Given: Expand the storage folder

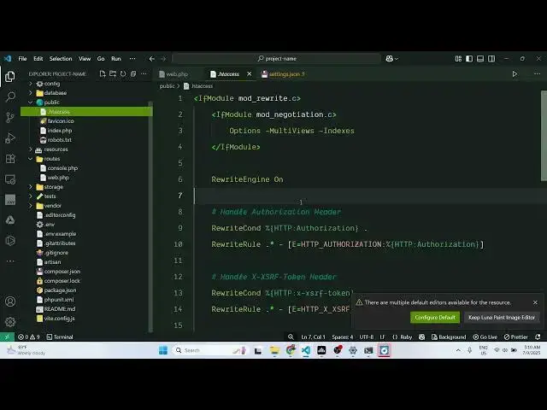Looking at the screenshot, I should (x=31, y=187).
